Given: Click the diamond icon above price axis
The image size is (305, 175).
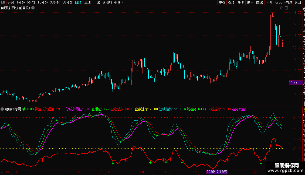Looking at the screenshot, I should [x=281, y=8].
